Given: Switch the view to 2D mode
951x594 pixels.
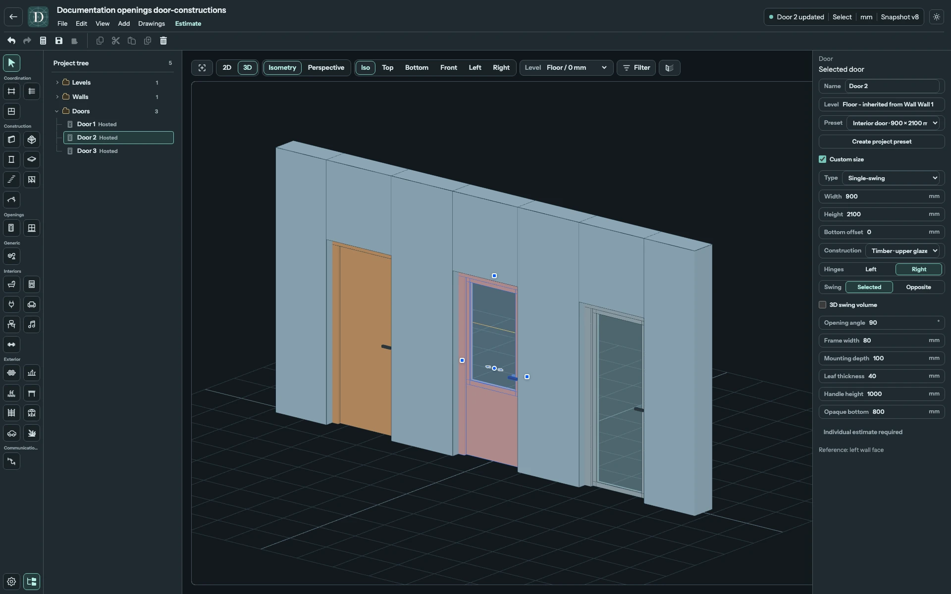Looking at the screenshot, I should tap(227, 68).
